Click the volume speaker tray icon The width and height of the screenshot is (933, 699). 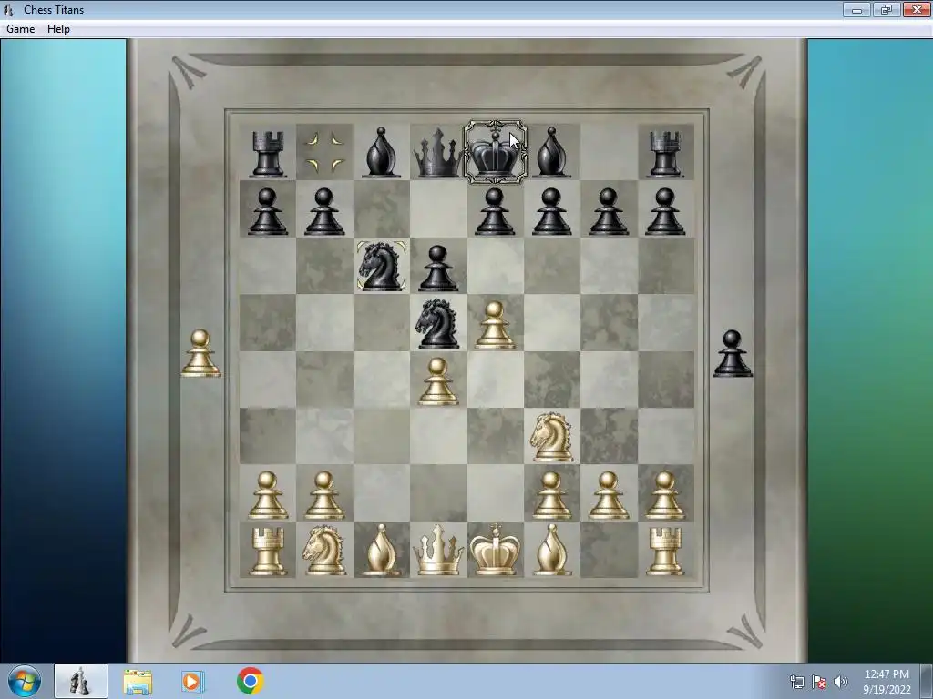point(841,682)
